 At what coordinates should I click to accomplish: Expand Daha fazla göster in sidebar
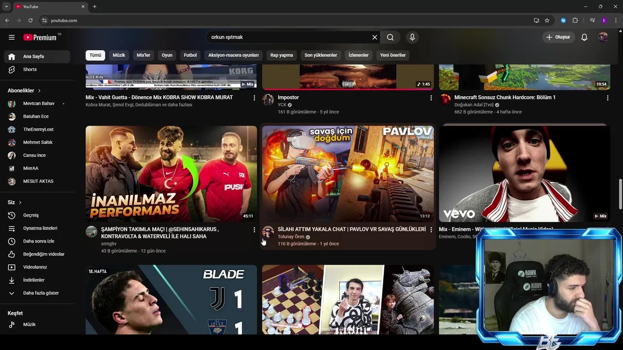click(x=37, y=293)
